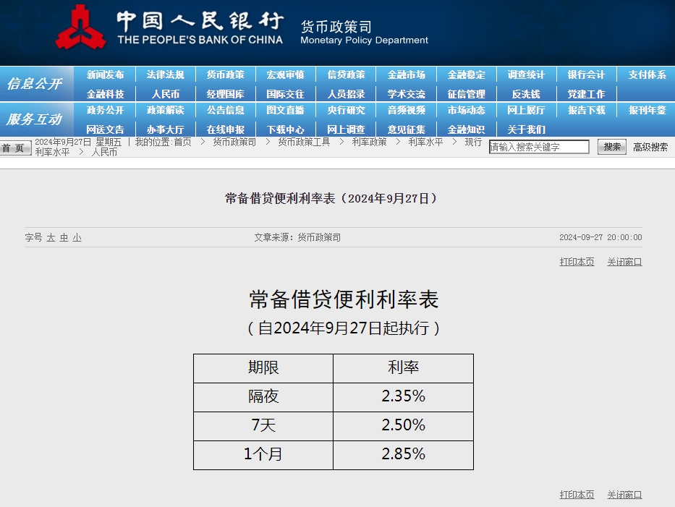Open the 网送文告 menu item

tap(105, 129)
